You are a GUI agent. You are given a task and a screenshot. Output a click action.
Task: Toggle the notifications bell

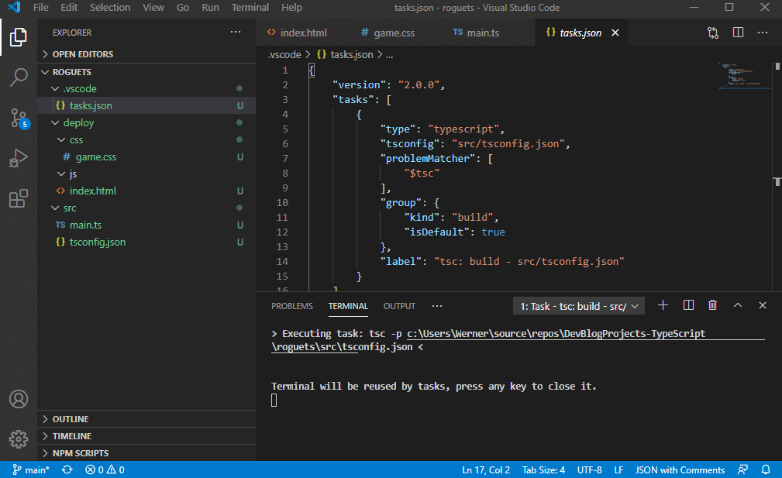click(766, 469)
